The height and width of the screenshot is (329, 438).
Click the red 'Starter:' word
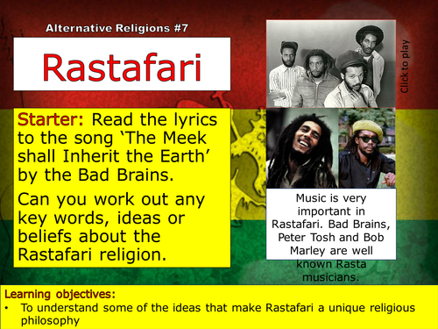click(x=50, y=119)
